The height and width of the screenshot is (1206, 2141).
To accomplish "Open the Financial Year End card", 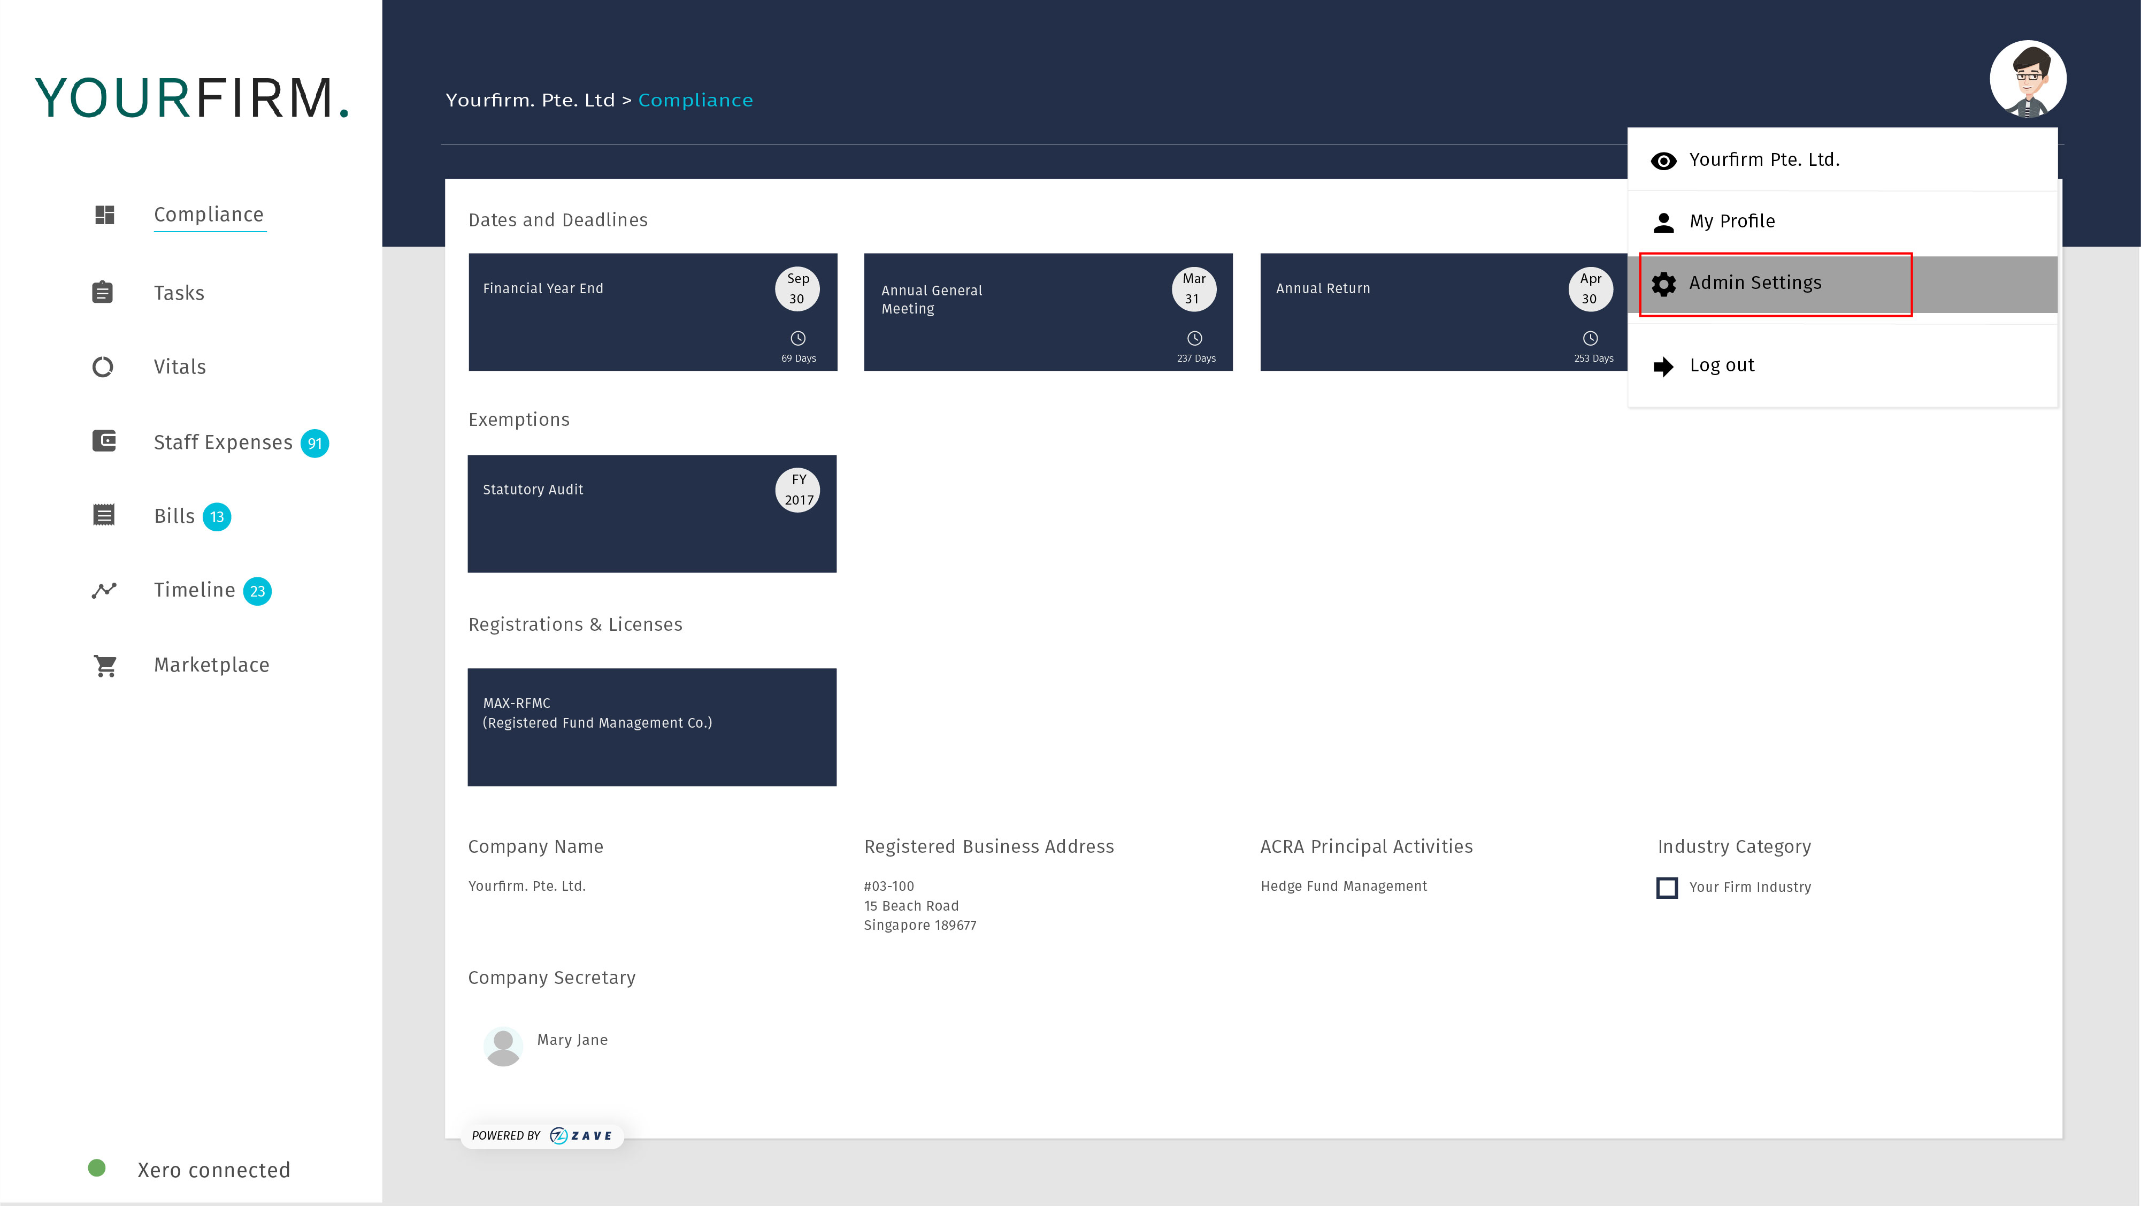I will [x=653, y=312].
